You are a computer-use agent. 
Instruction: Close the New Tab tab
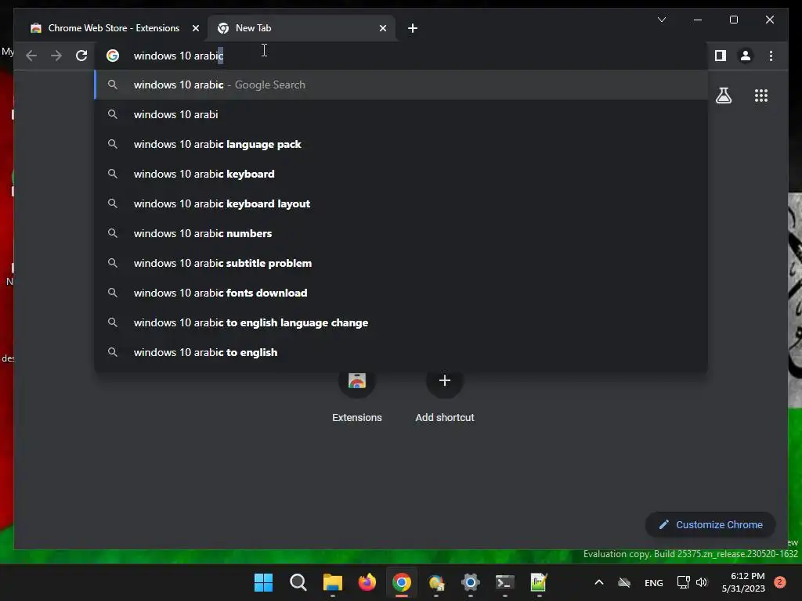pos(382,28)
